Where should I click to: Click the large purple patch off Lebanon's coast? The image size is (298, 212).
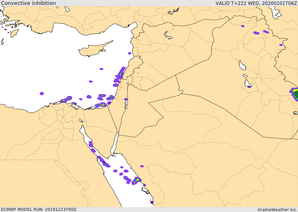click(x=120, y=74)
